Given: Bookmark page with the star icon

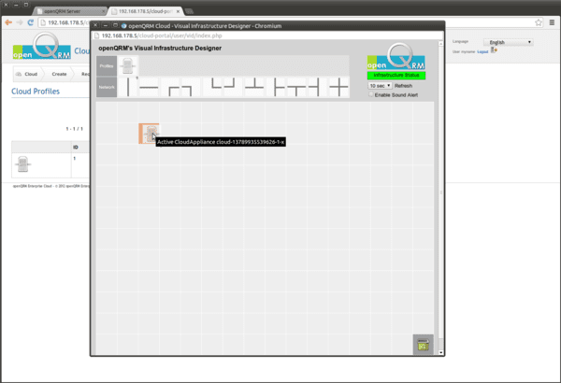Looking at the screenshot, I should pos(539,22).
